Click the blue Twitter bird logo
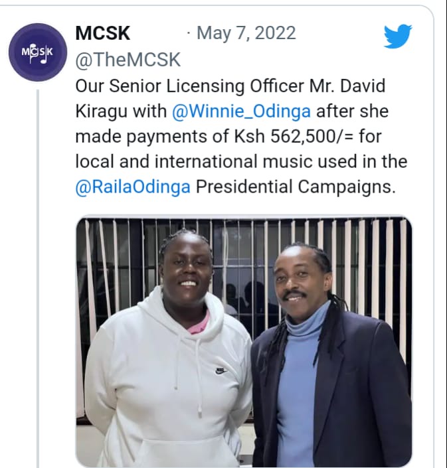 pos(398,36)
